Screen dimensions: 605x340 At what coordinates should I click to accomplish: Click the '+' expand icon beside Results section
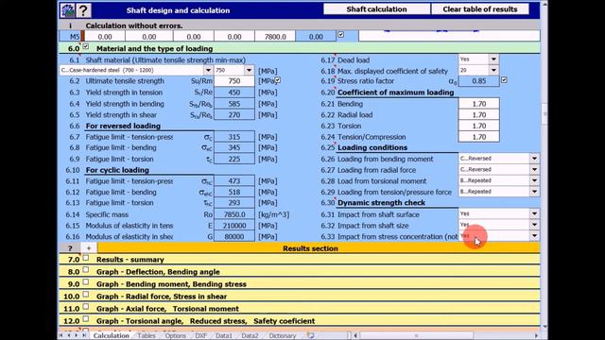[89, 248]
